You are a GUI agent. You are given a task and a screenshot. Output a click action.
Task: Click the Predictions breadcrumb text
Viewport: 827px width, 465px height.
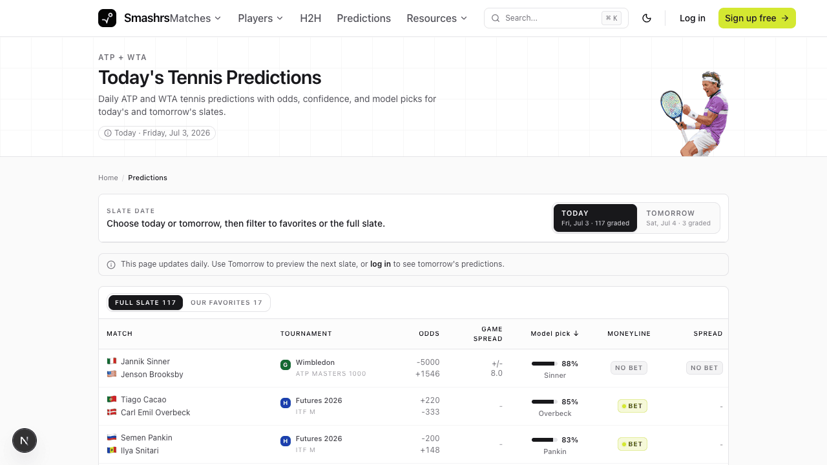point(147,178)
